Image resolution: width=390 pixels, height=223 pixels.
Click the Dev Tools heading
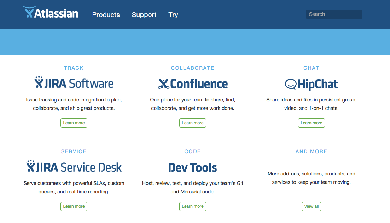192,167
